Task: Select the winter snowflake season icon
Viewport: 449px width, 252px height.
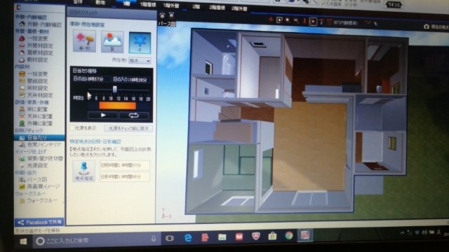Action: click(x=140, y=43)
